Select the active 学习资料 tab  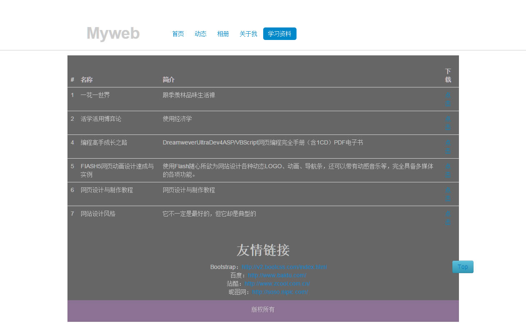point(279,34)
